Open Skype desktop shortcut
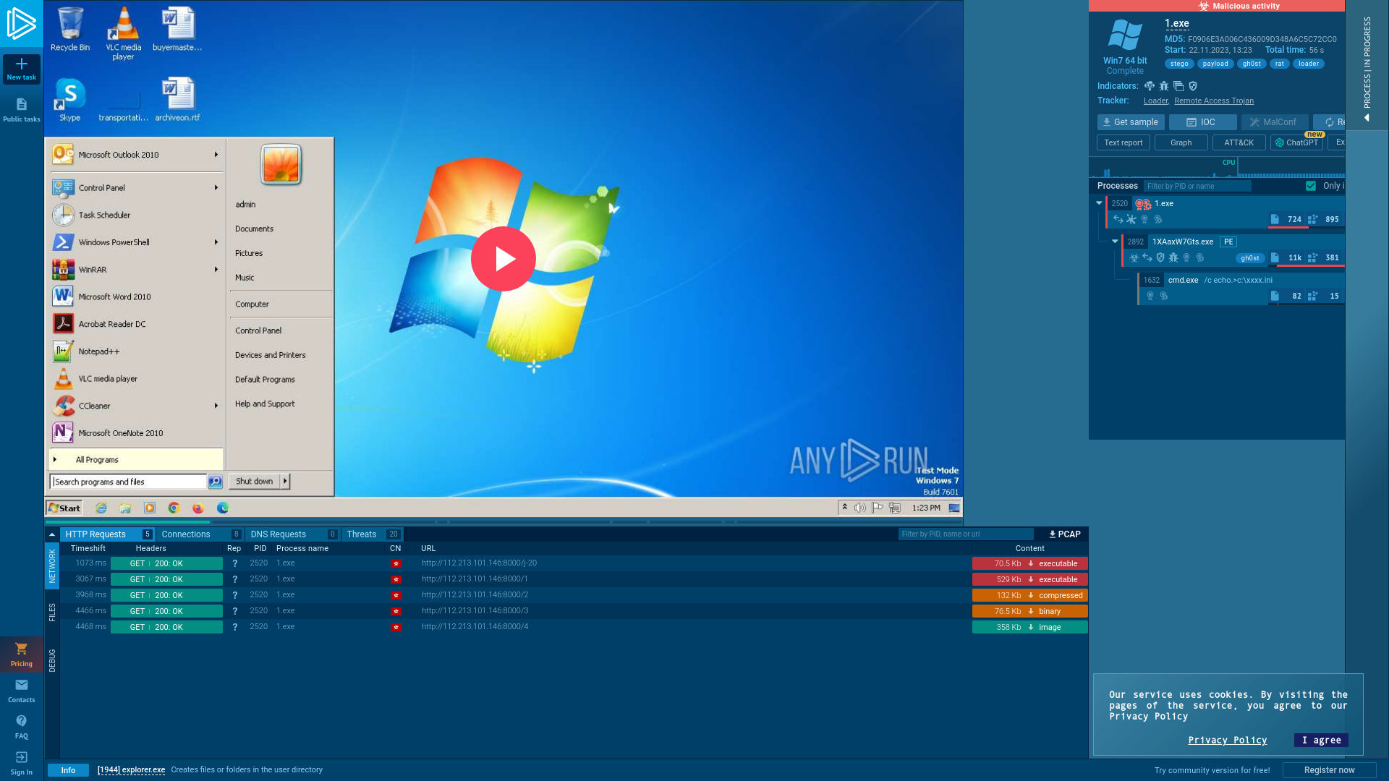The height and width of the screenshot is (781, 1389). [x=70, y=100]
